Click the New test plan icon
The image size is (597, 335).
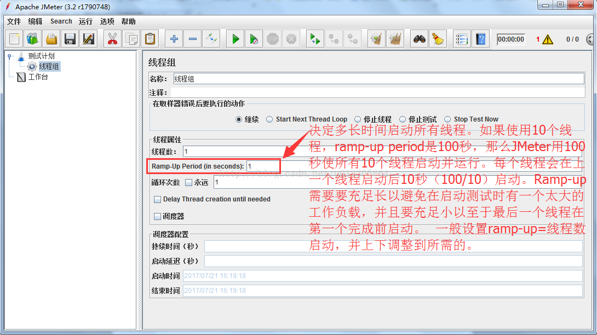click(14, 39)
